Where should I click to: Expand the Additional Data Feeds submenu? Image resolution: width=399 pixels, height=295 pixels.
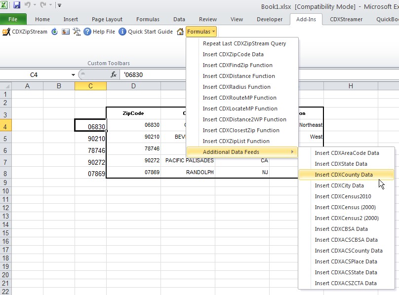coord(242,152)
